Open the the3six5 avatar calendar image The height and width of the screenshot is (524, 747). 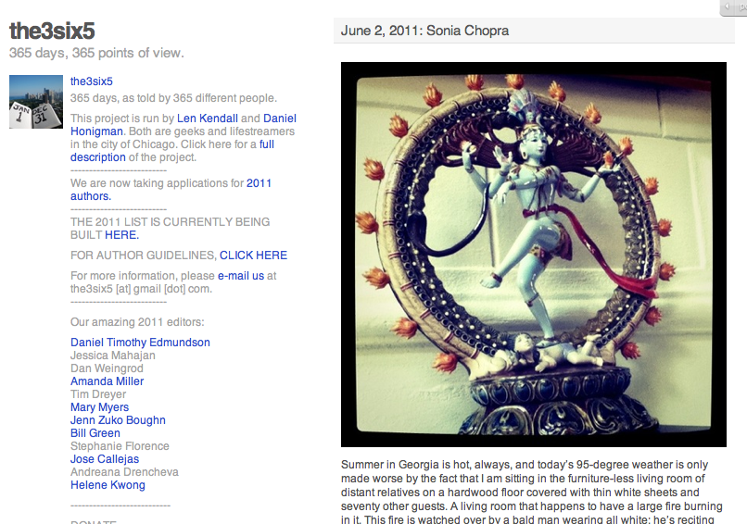point(36,102)
